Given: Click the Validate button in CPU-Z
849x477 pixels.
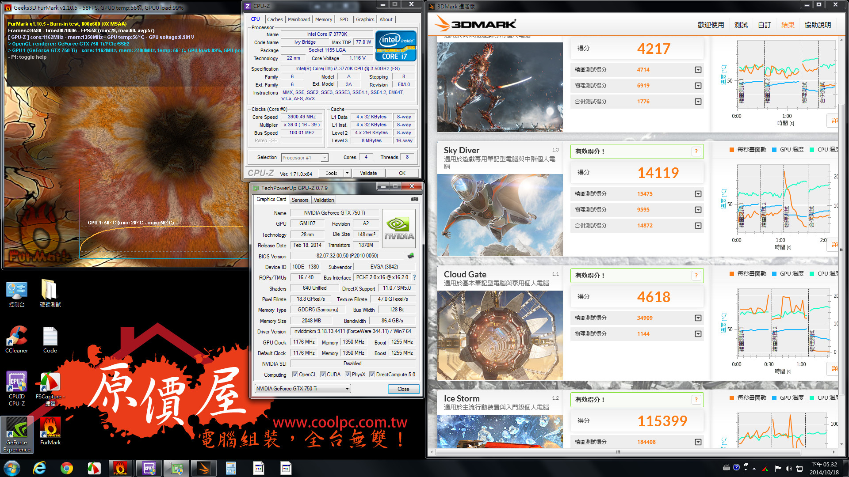Looking at the screenshot, I should click(368, 173).
